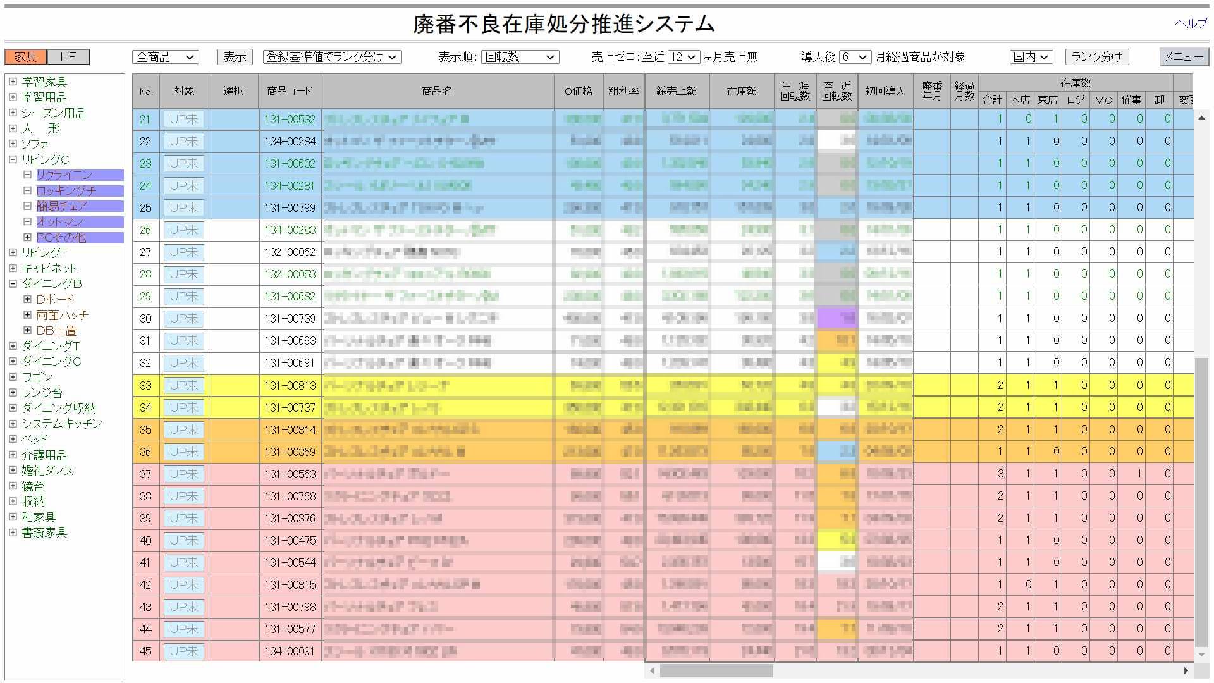This screenshot has height=683, width=1214.
Task: Select DB上置 in the category tree
Action: point(56,330)
